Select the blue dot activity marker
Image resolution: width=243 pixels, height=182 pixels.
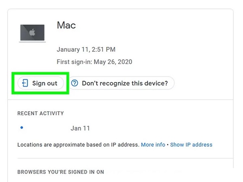click(x=22, y=127)
